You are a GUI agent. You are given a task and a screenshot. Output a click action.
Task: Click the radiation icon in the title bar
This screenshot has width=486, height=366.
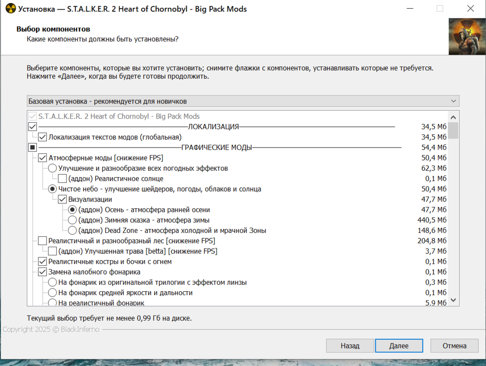[11, 9]
